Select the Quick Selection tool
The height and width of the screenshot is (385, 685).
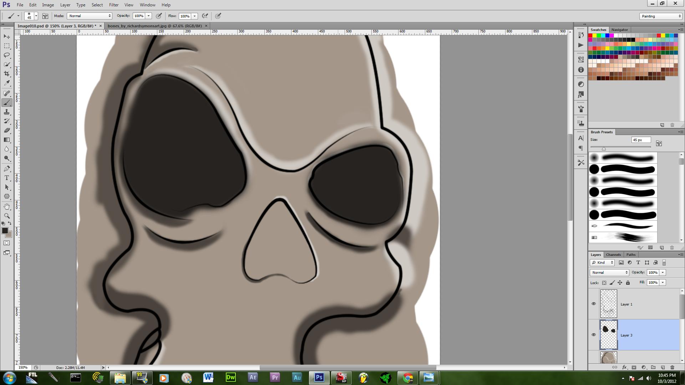point(7,65)
